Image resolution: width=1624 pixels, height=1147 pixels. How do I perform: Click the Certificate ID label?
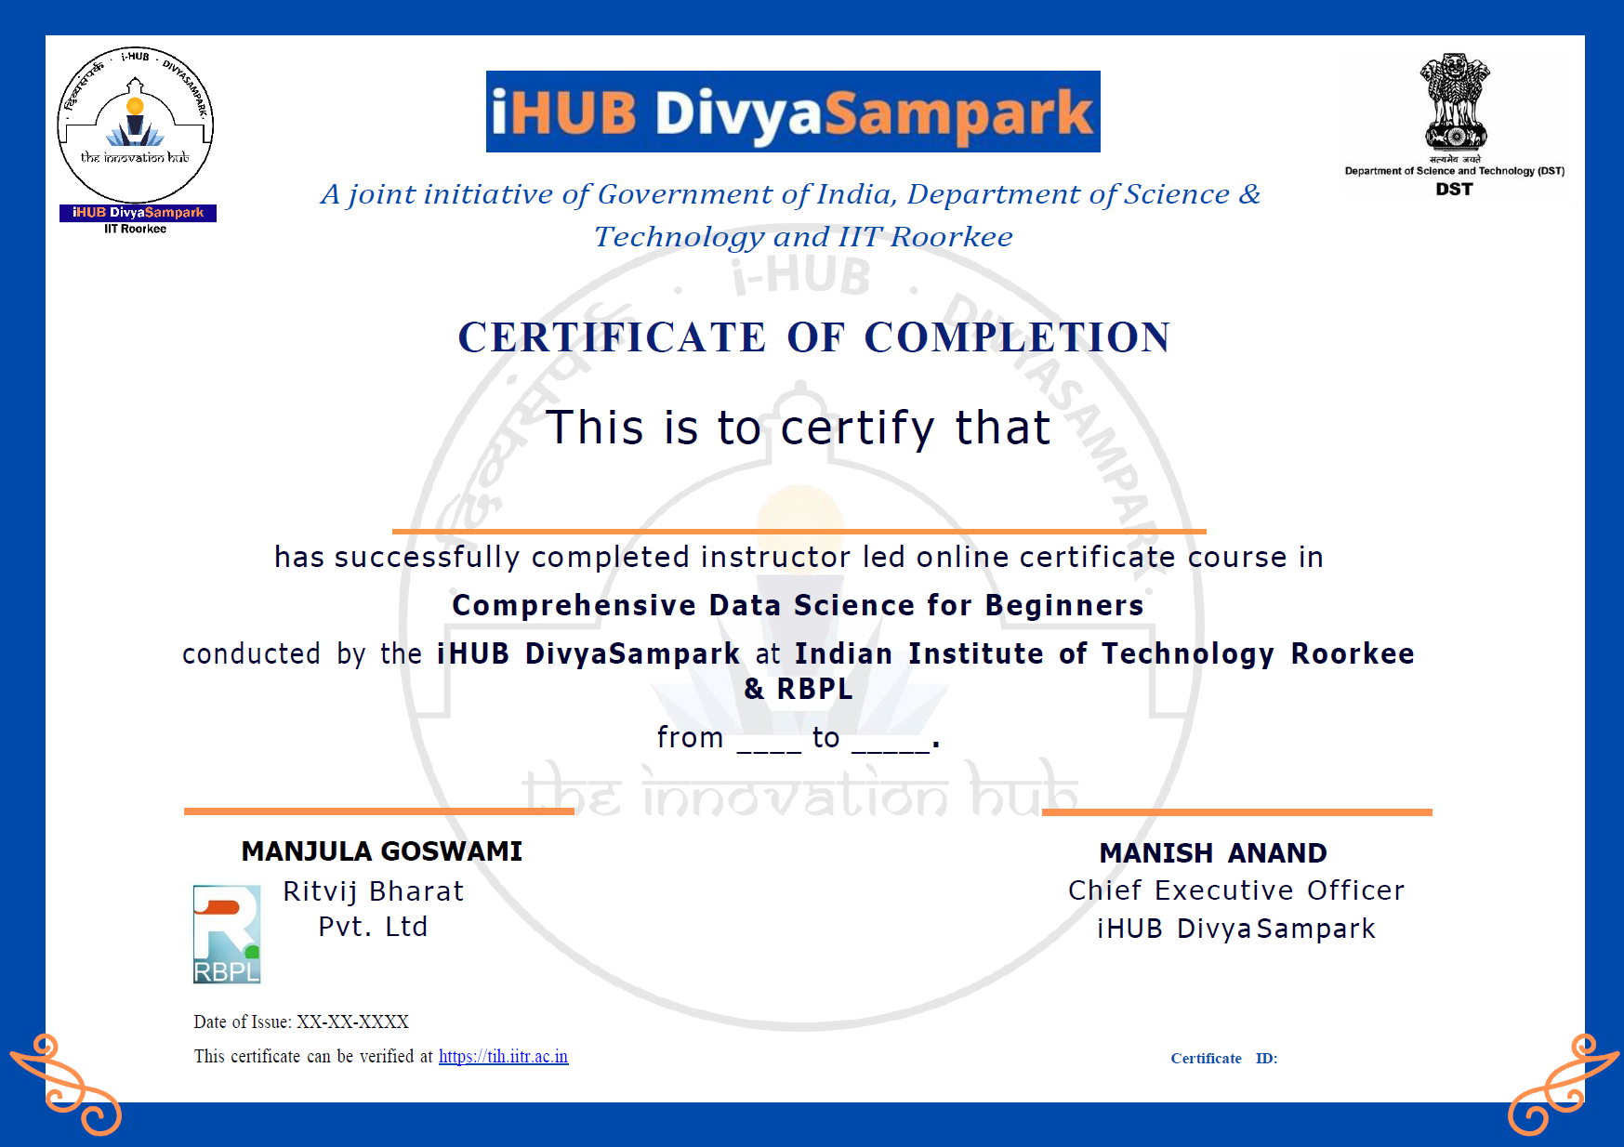click(x=1223, y=1059)
